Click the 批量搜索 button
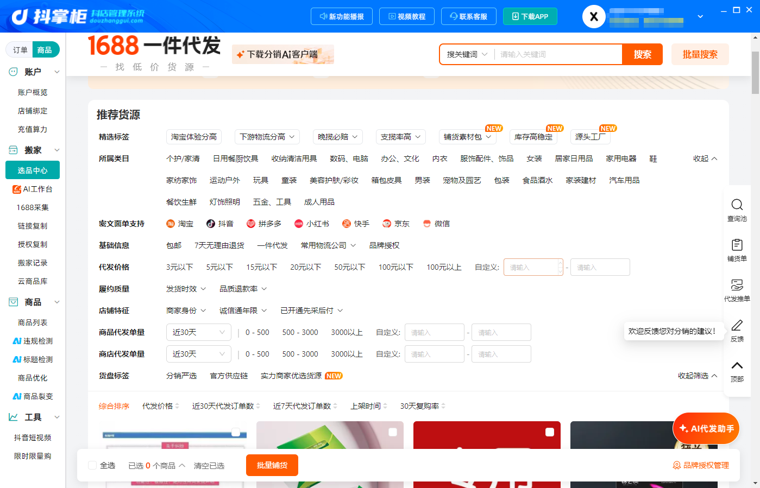 click(x=700, y=54)
